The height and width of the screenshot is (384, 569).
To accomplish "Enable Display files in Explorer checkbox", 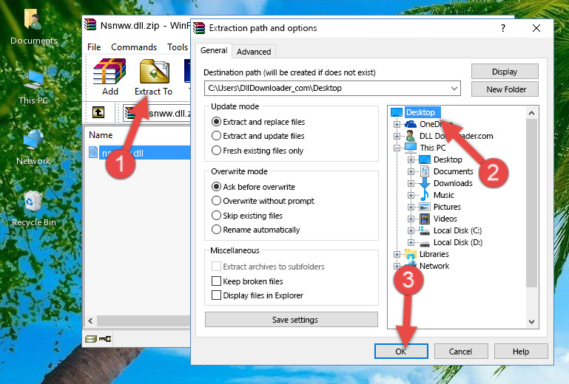I will point(216,295).
